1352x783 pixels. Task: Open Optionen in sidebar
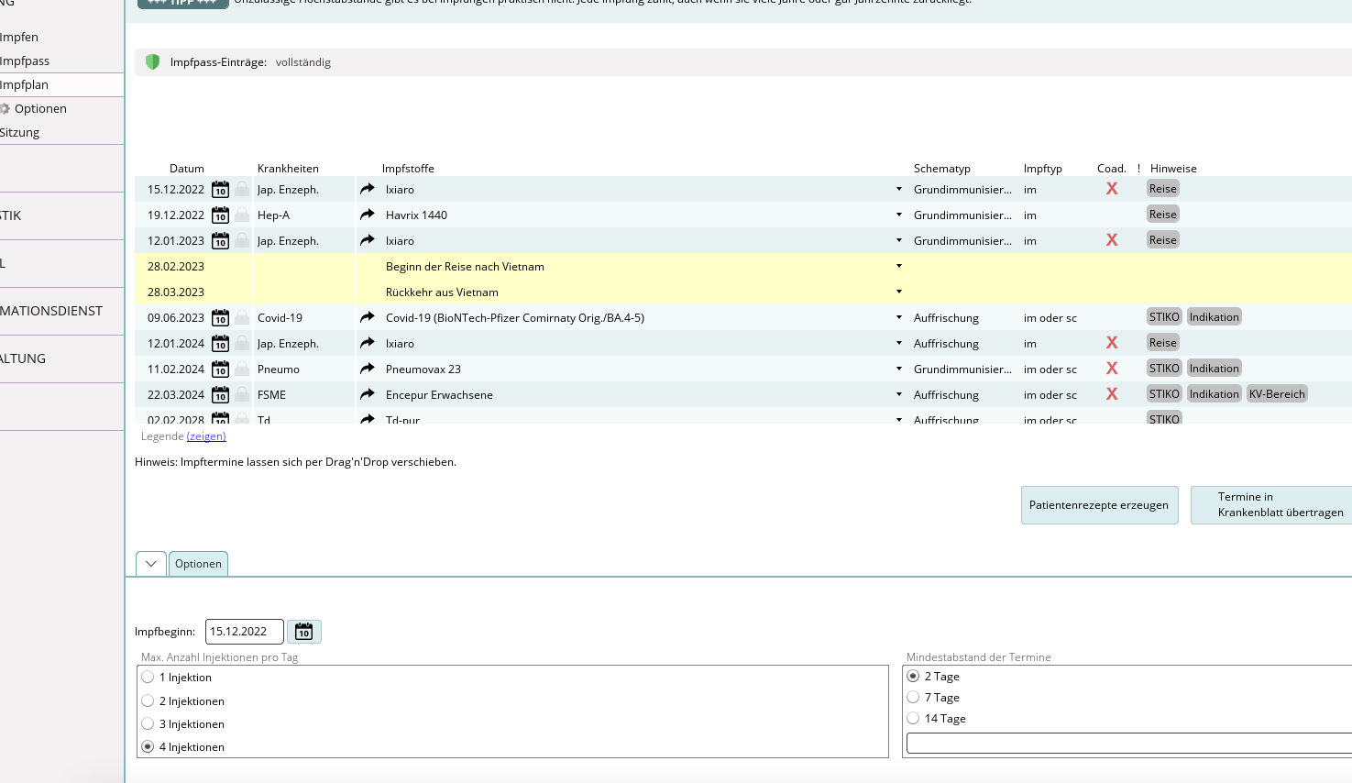tap(40, 109)
